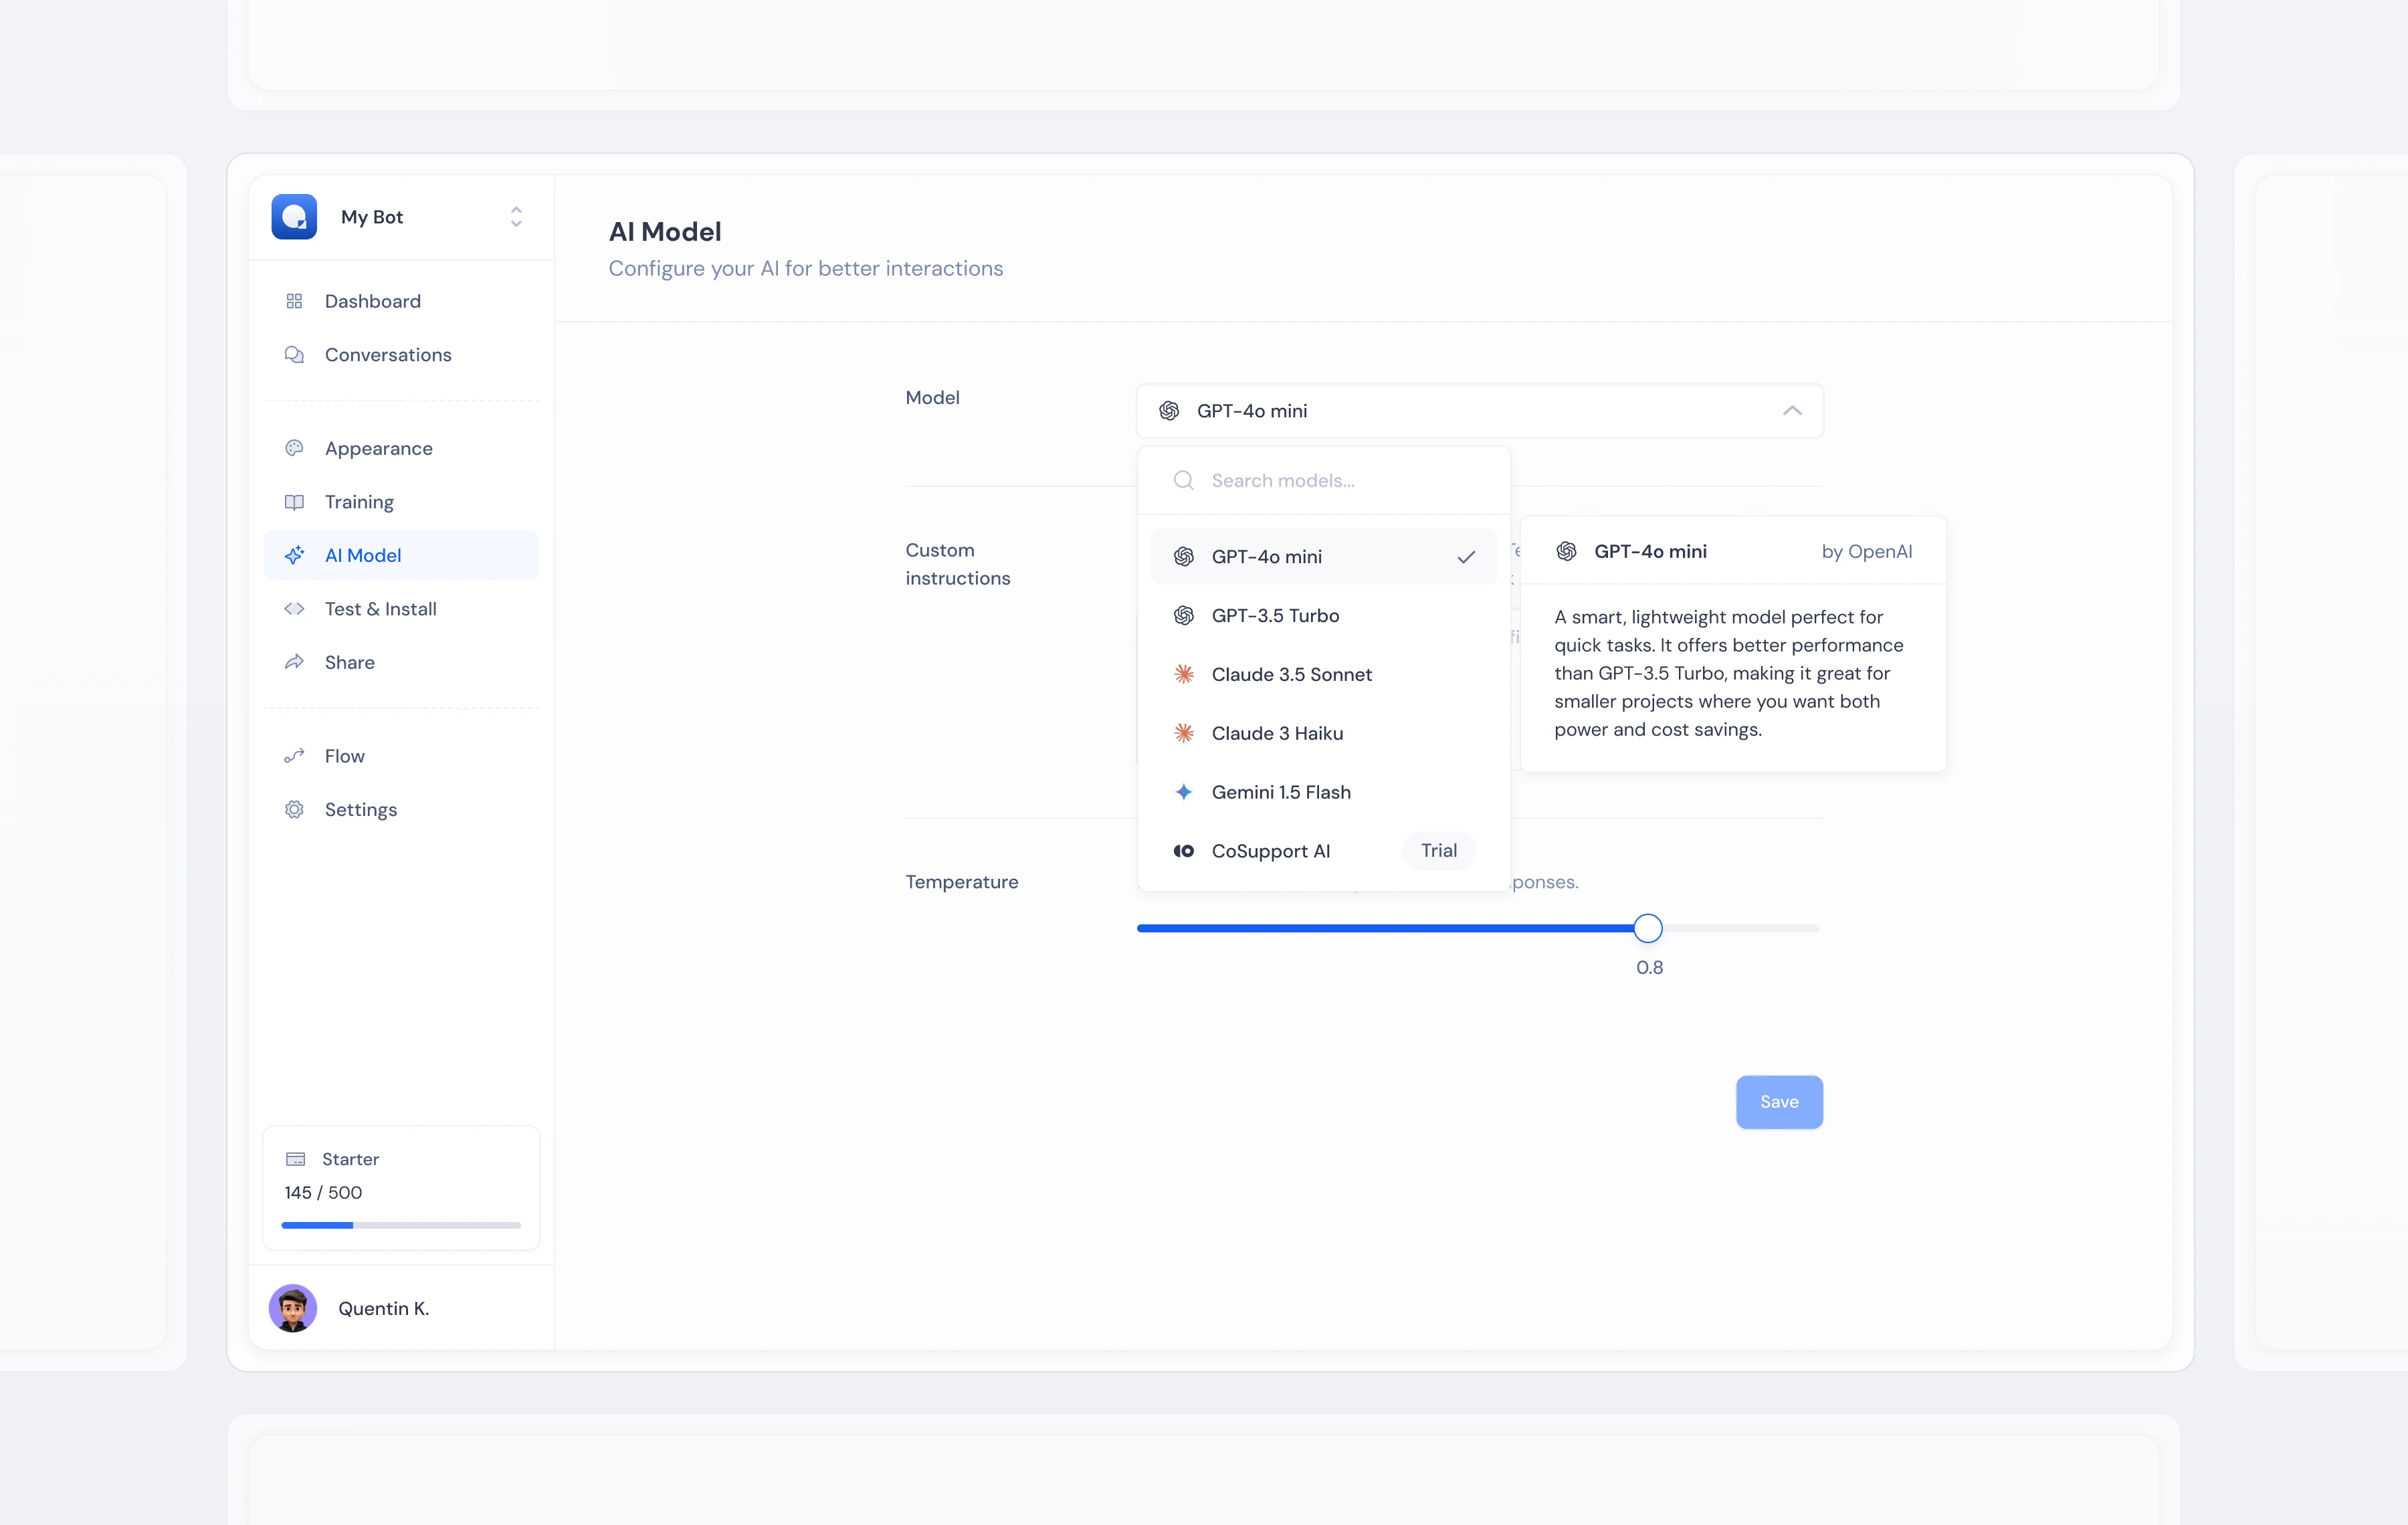2408x1525 pixels.
Task: Open the My Bot switcher chevrons
Action: click(516, 217)
